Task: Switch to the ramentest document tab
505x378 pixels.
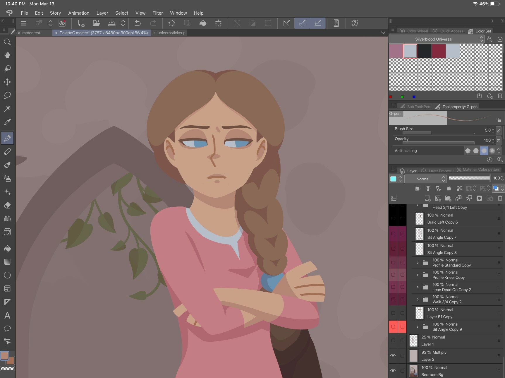Action: coord(31,33)
